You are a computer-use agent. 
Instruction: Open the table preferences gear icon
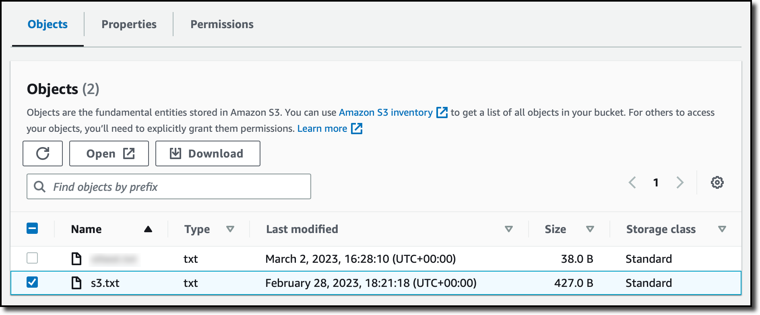click(717, 182)
